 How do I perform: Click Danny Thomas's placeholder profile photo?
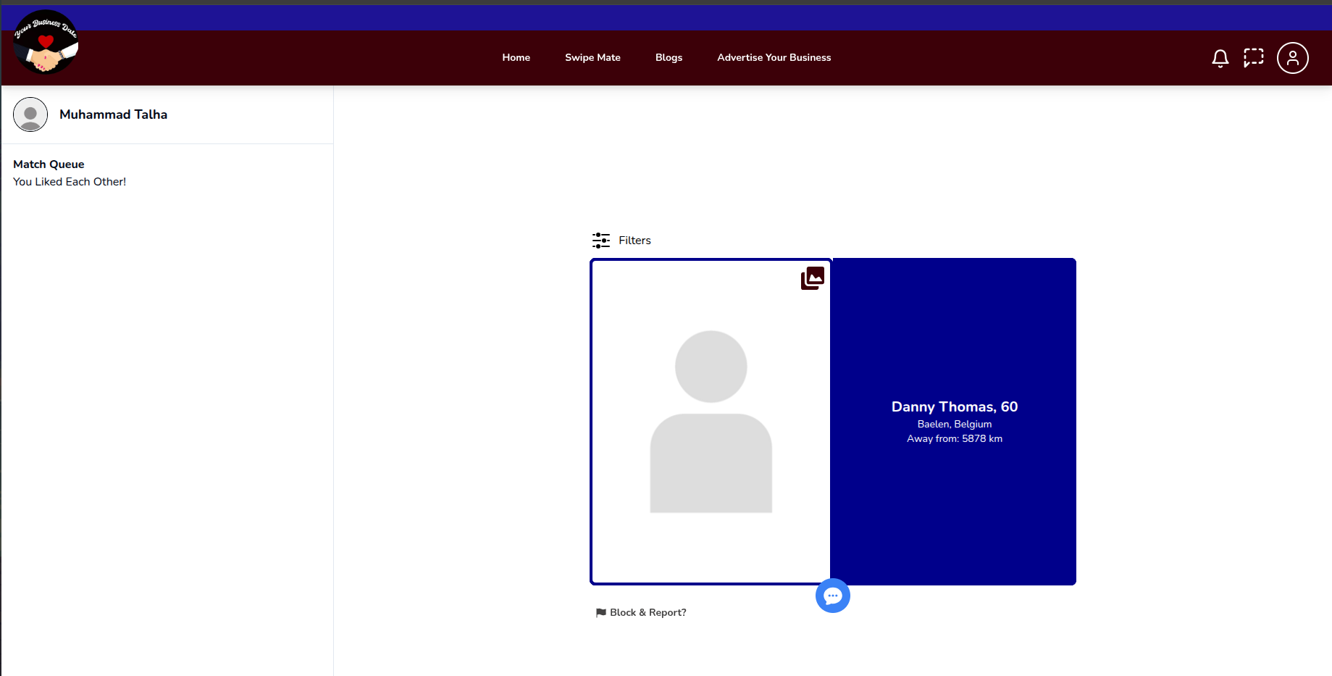click(x=711, y=422)
